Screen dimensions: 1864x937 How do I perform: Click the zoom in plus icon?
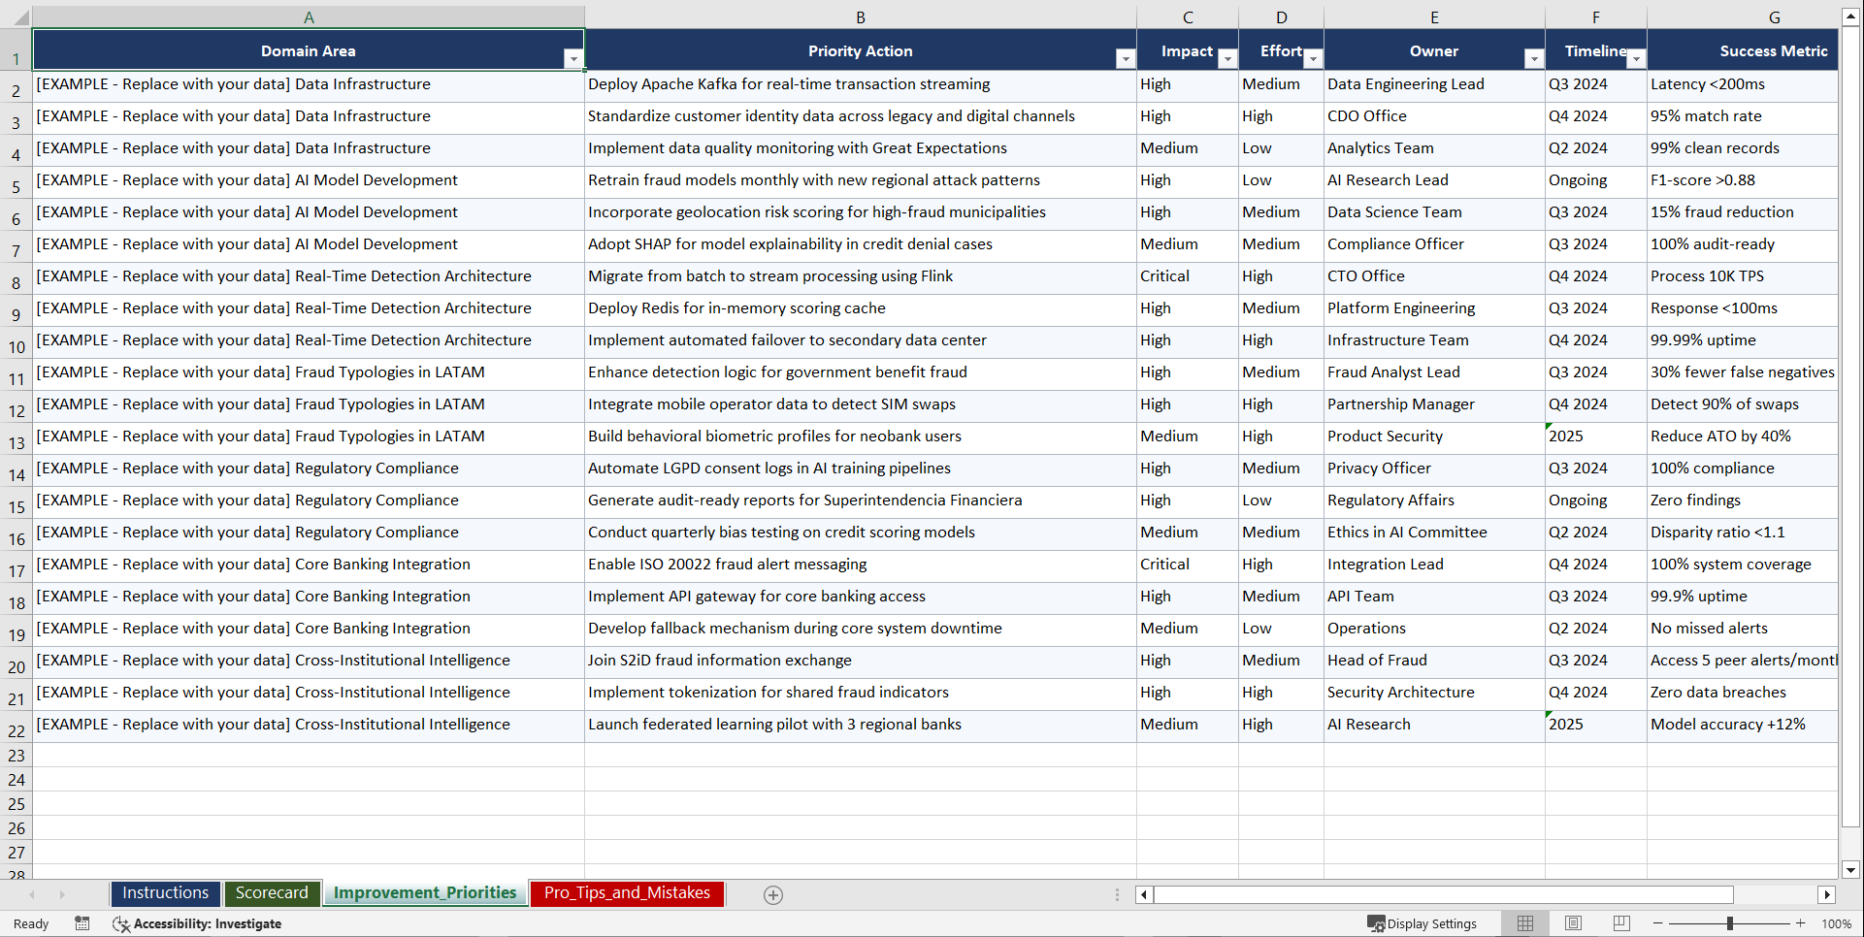(x=1801, y=923)
